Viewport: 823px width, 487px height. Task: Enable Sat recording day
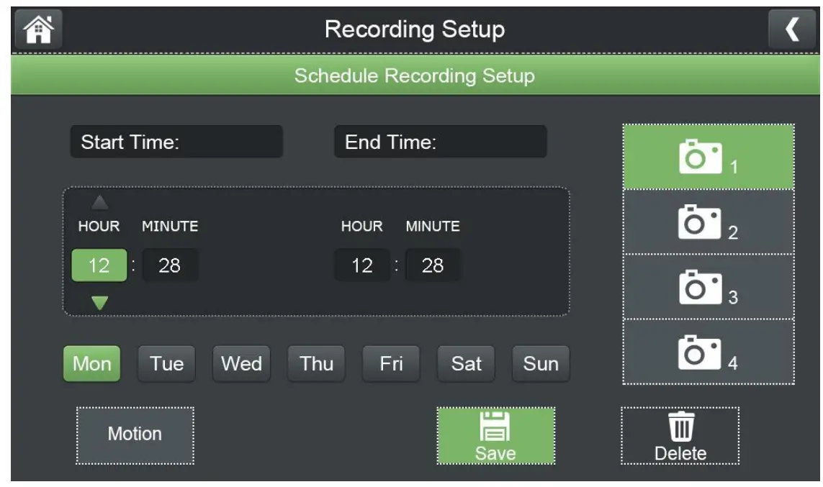(466, 364)
